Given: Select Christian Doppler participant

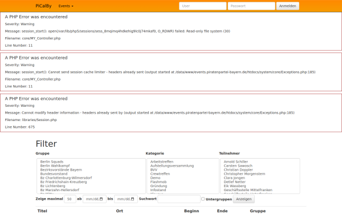Looking at the screenshot, I should (x=238, y=170).
